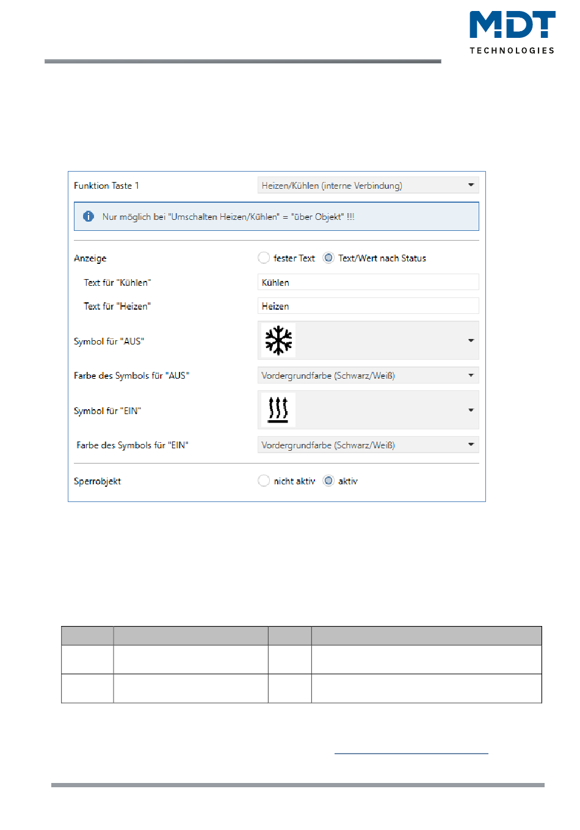This screenshot has width=580, height=830.
Task: Click the Text für "Kühlen" input field
Action: [368, 282]
